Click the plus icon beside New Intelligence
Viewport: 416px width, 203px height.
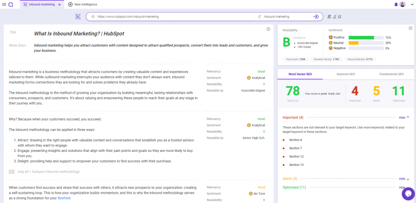[70, 5]
